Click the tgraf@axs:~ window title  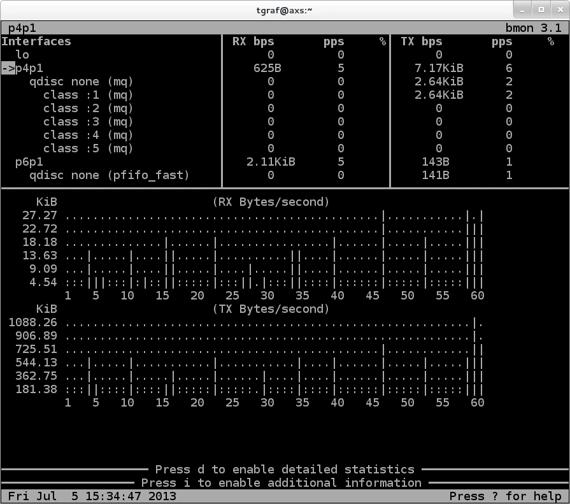point(284,10)
